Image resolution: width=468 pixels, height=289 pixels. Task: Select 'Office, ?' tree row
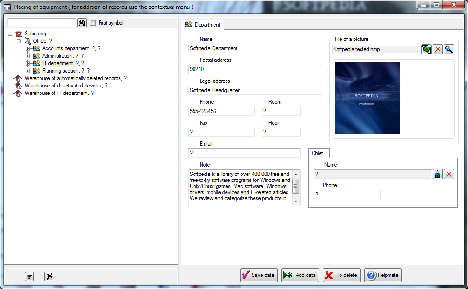point(42,41)
